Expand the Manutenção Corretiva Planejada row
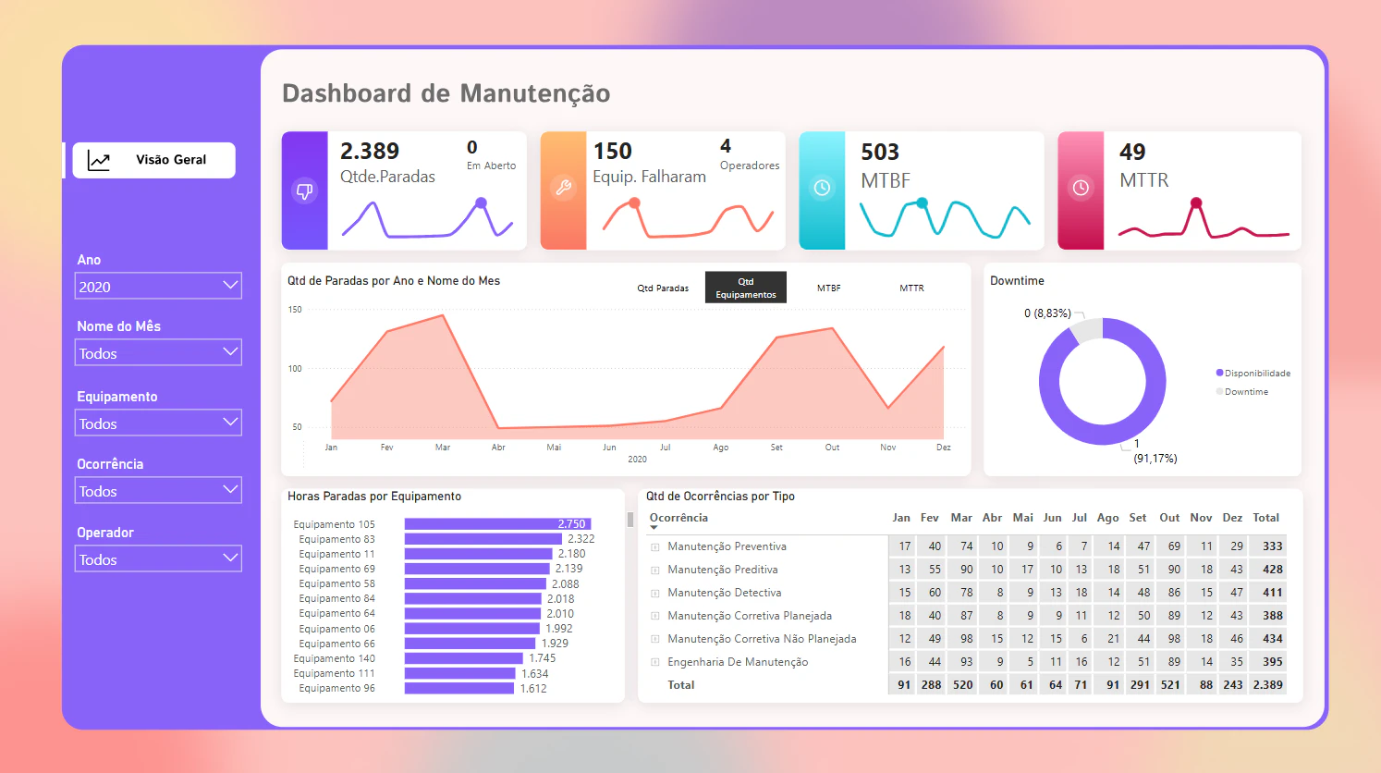 coord(655,617)
